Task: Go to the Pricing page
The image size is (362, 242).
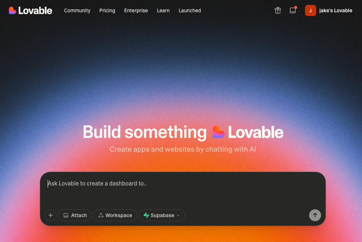Action: pyautogui.click(x=107, y=10)
